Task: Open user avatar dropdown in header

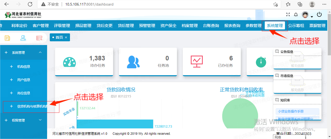Action: pos(307,15)
